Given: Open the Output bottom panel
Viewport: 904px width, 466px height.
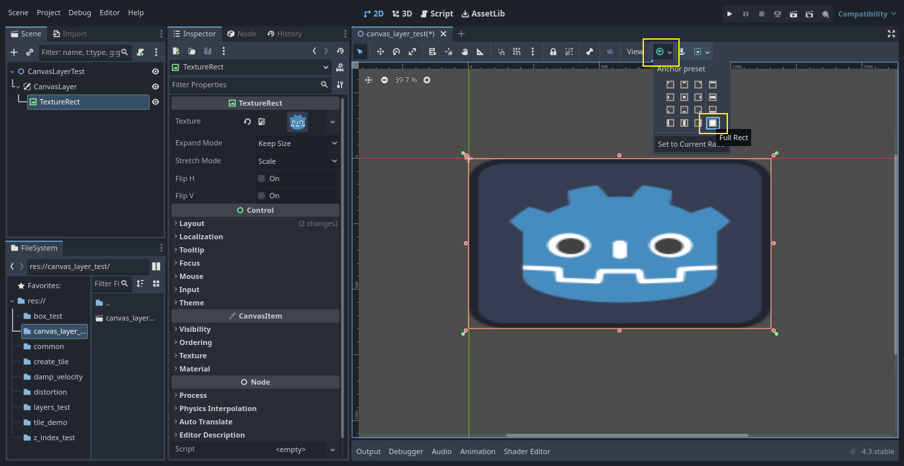Looking at the screenshot, I should click(369, 451).
